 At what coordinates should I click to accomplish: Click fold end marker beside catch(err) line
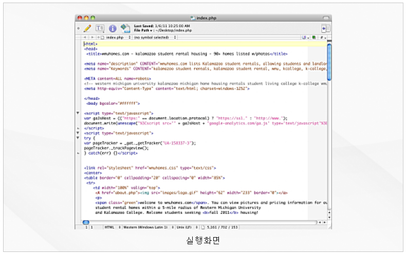pyautogui.click(x=78, y=153)
